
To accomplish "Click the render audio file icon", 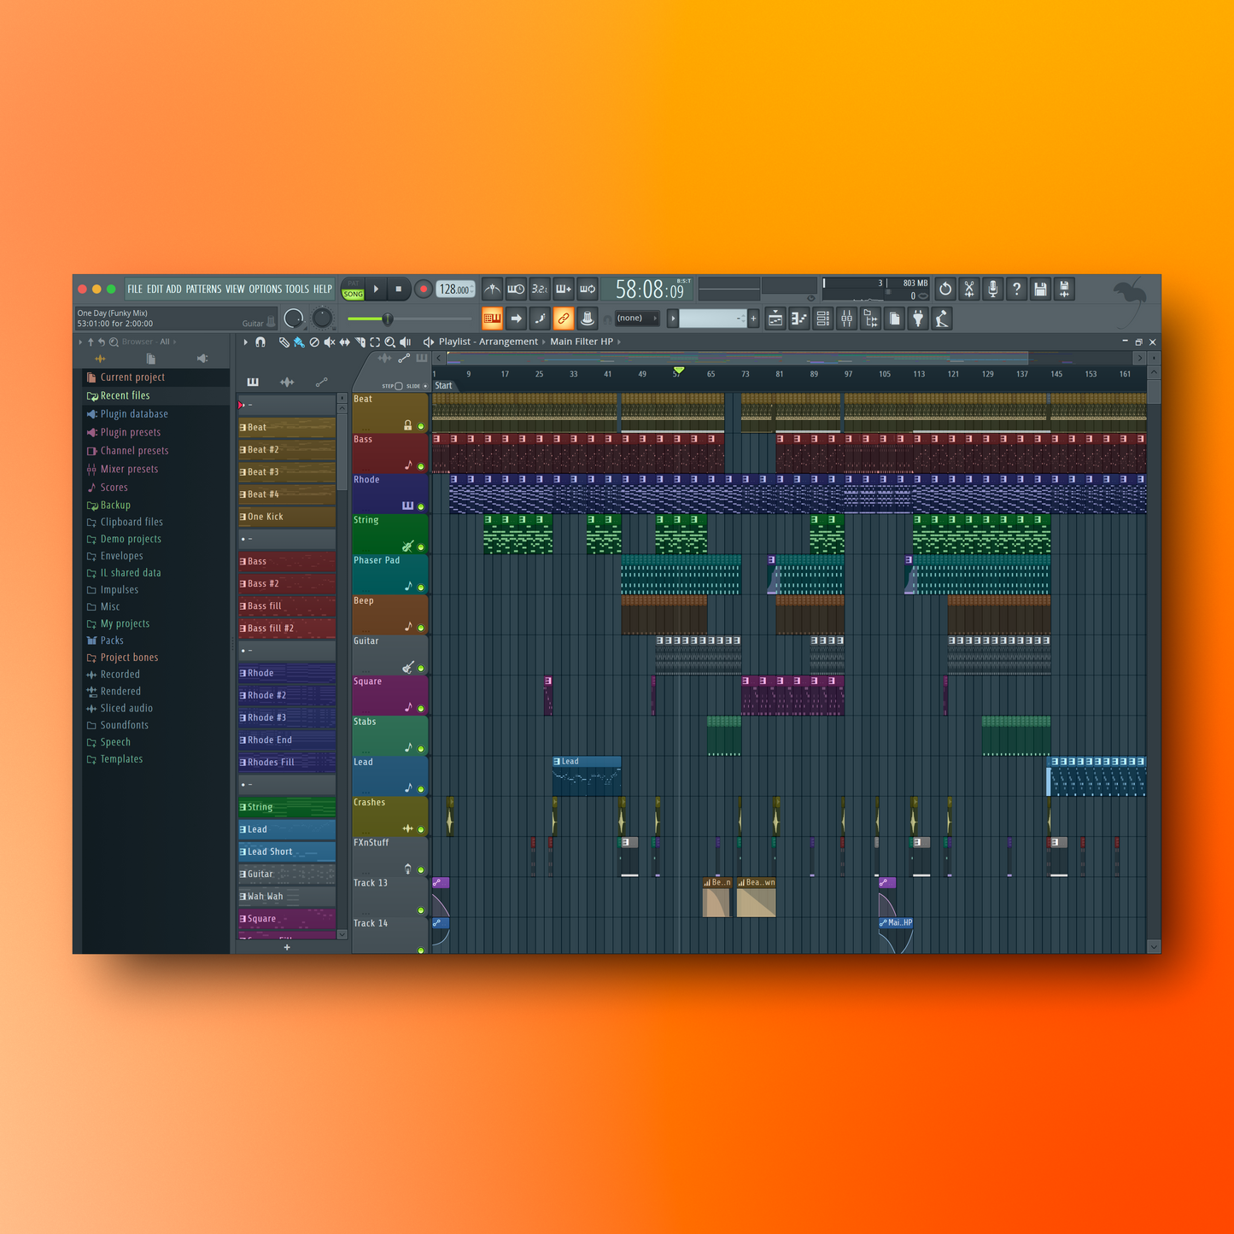I will [x=1064, y=289].
